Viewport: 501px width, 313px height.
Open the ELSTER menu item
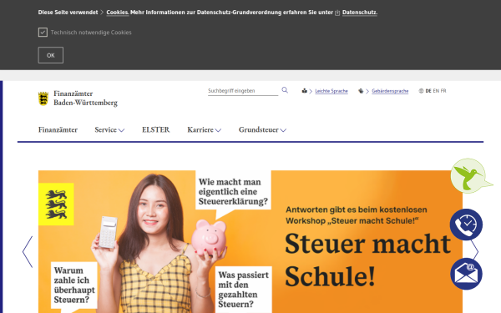coord(156,129)
